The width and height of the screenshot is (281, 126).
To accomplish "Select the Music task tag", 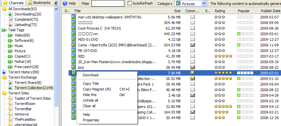I will 19,46.
